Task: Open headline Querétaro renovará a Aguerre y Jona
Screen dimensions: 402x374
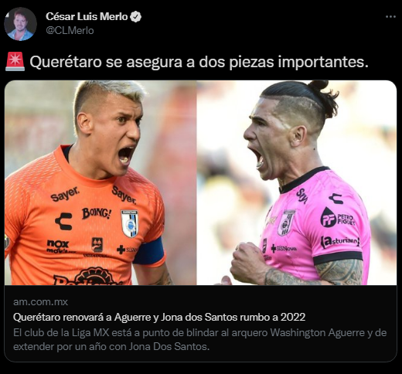Action: pos(159,317)
